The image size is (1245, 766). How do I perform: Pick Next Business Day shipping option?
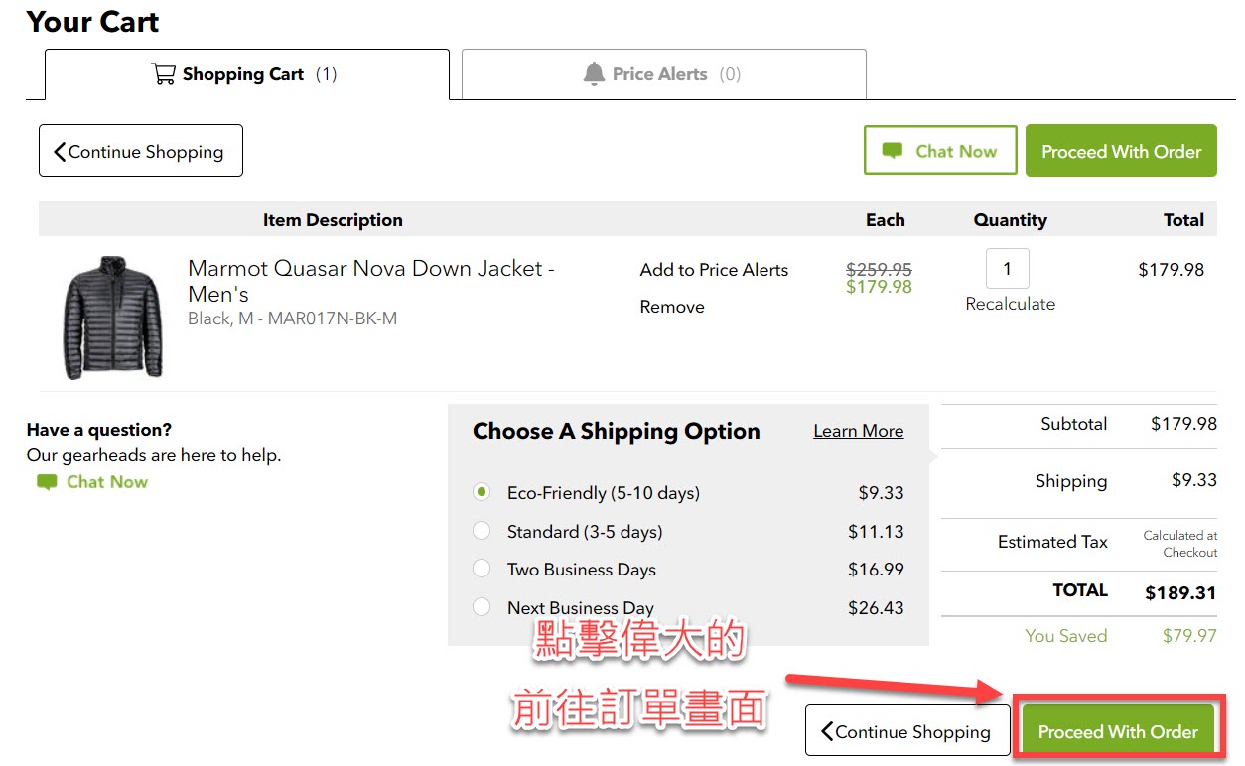pos(483,607)
